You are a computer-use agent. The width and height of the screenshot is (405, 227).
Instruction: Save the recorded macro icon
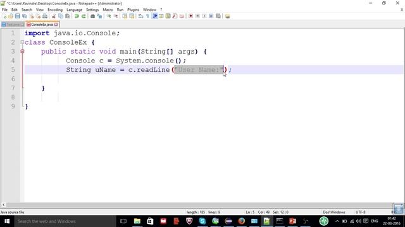pos(218,16)
